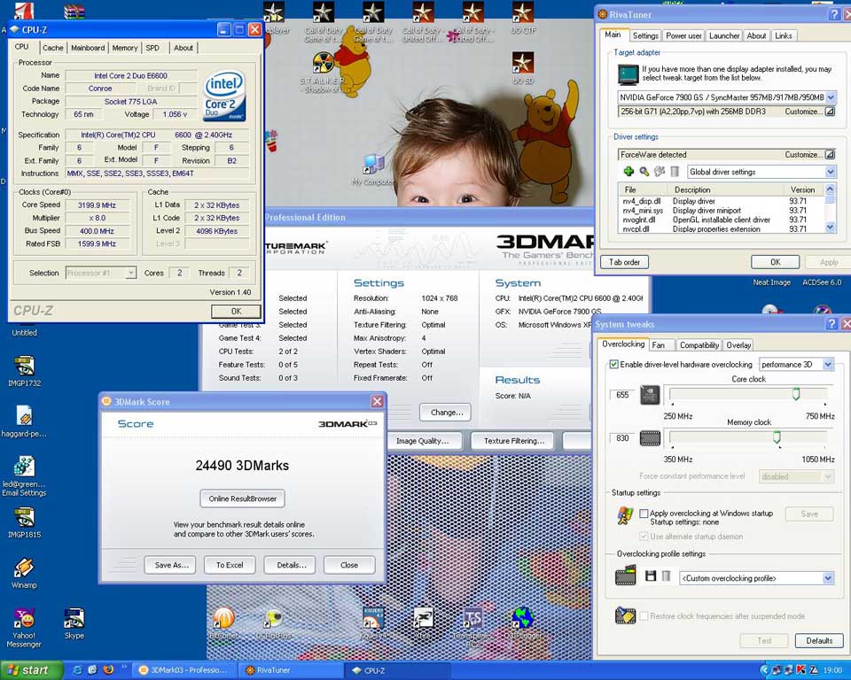Click the Intel Core 2 Duo logo in CPU-Z
851x680 pixels.
224,96
